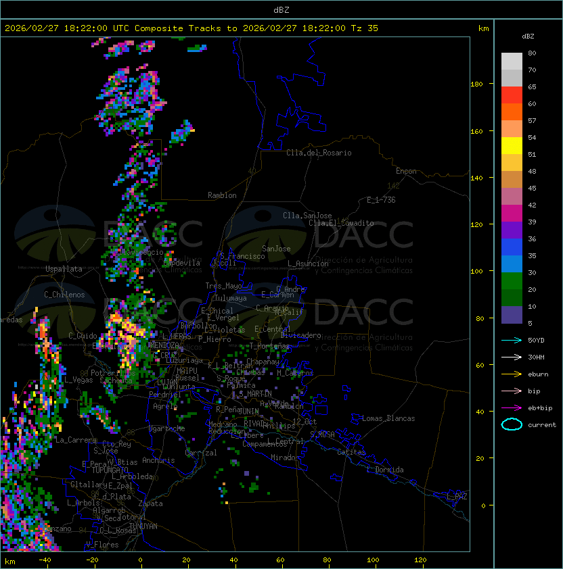Image resolution: width=563 pixels, height=569 pixels.
Task: Click the 'Encon' map label
Action: click(406, 171)
